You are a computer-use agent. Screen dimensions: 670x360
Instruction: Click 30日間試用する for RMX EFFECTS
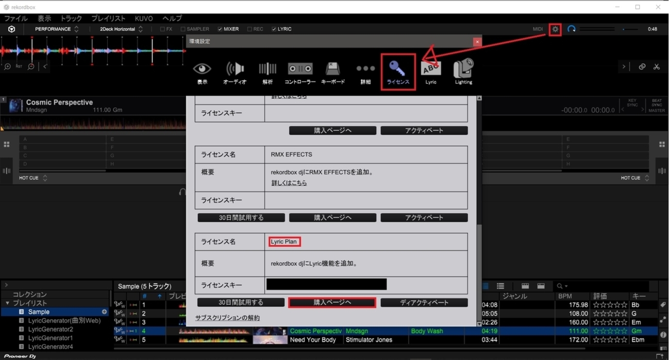coord(241,218)
